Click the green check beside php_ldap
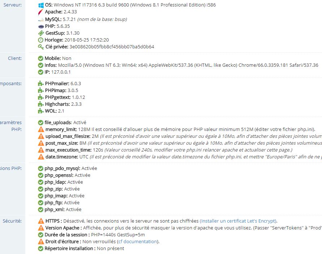This screenshot has height=254, width=322. (x=41, y=182)
